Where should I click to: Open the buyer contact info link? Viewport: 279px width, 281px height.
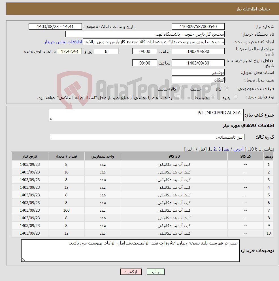pyautogui.click(x=63, y=42)
